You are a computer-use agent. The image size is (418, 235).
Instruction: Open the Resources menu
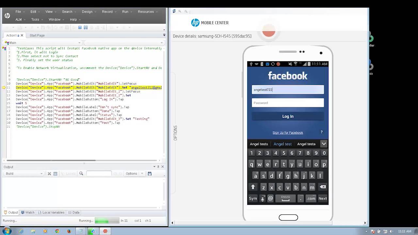(146, 12)
